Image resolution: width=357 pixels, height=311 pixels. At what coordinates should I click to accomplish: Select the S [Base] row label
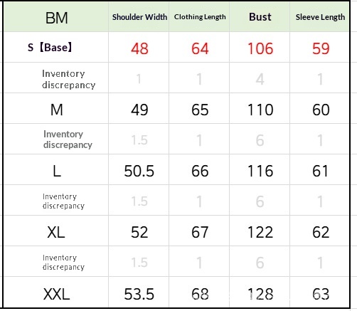point(50,47)
